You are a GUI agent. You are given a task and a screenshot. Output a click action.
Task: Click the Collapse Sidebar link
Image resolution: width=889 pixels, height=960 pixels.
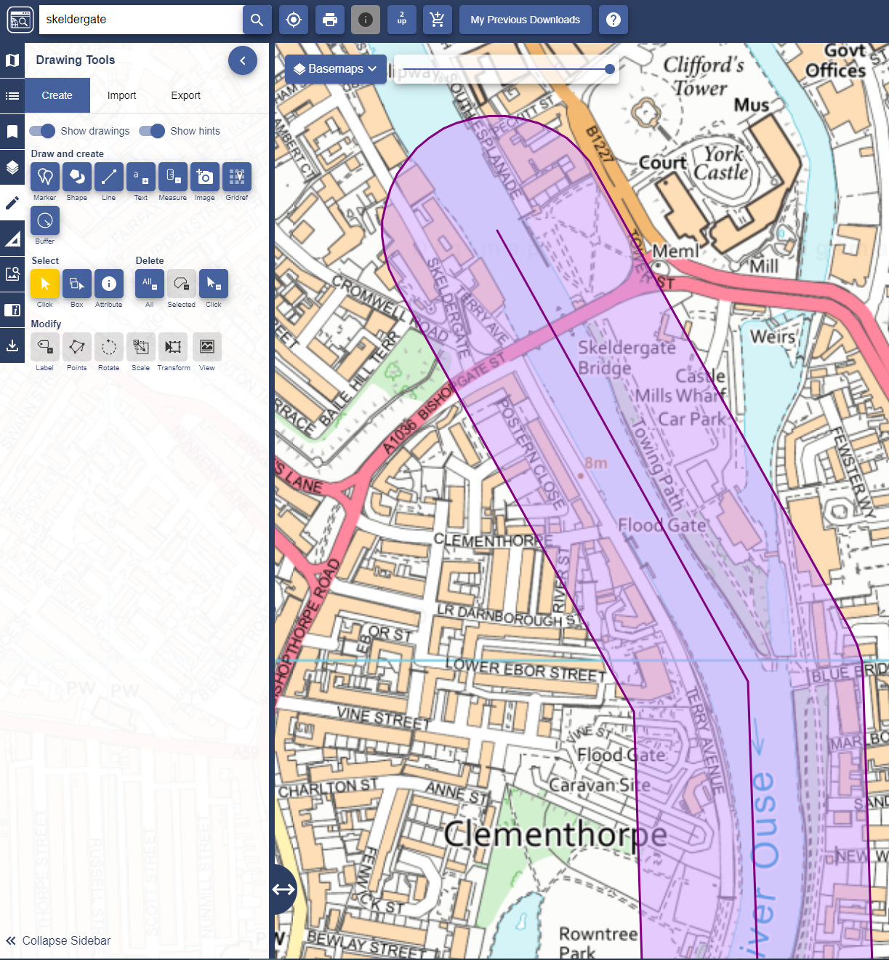58,940
